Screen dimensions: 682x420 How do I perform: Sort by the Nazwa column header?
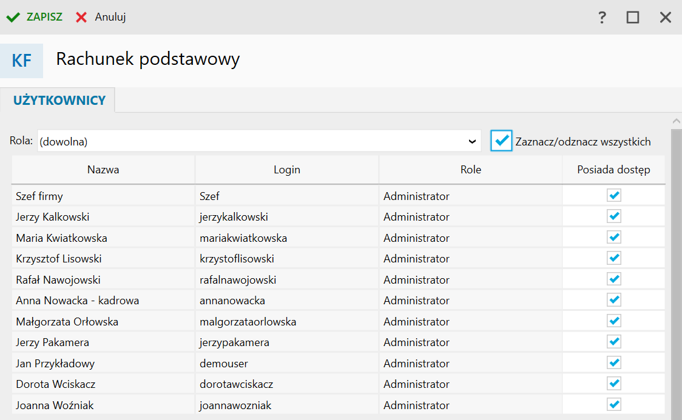[x=103, y=170]
